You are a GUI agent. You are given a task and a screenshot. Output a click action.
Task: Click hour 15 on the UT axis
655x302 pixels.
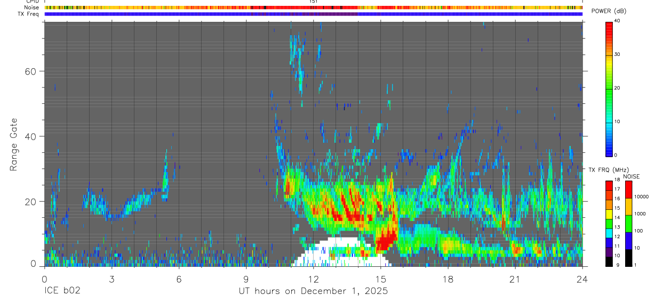click(x=381, y=279)
